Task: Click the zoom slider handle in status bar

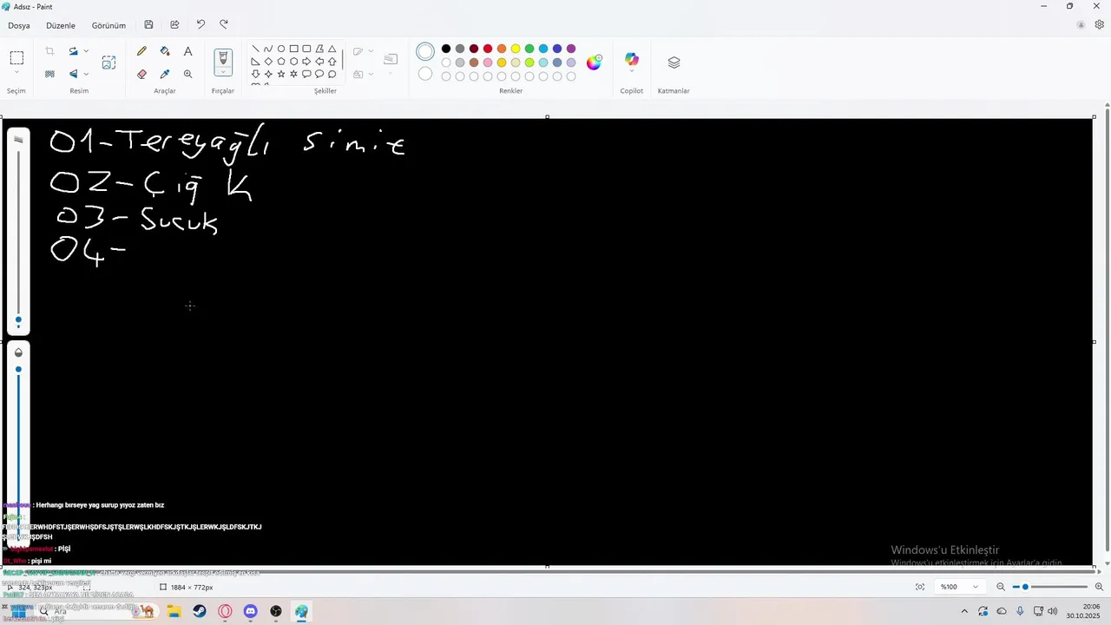Action: click(1025, 587)
